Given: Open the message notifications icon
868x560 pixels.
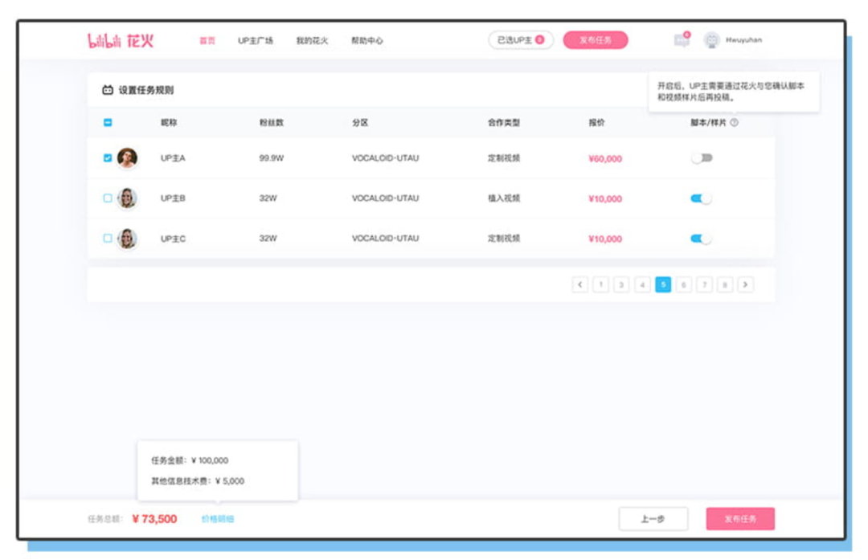Looking at the screenshot, I should 681,39.
